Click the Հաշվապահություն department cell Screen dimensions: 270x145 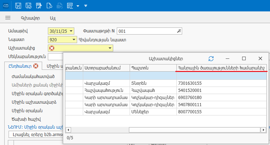click(106, 90)
